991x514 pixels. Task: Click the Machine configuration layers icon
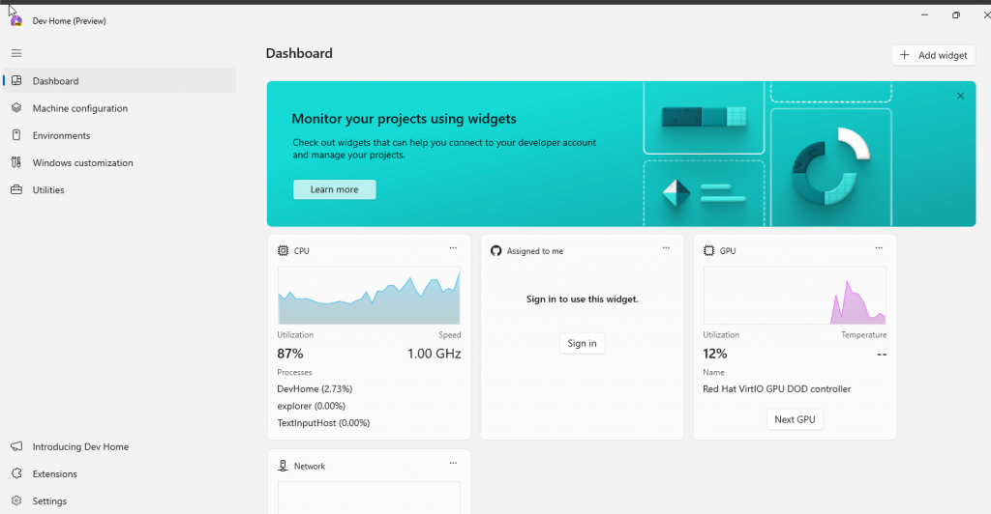(x=16, y=108)
